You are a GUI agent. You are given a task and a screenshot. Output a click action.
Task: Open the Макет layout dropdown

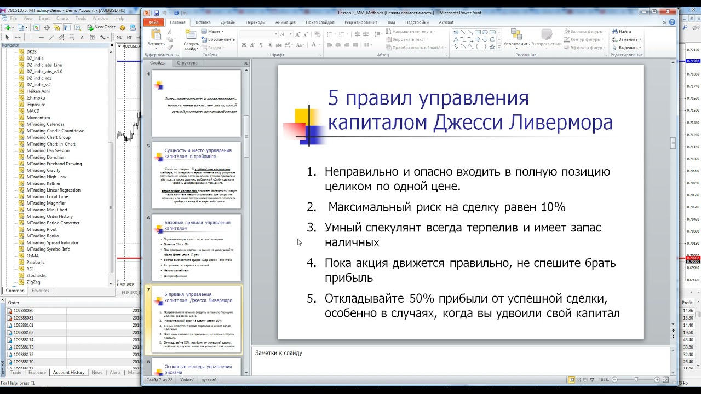click(213, 32)
